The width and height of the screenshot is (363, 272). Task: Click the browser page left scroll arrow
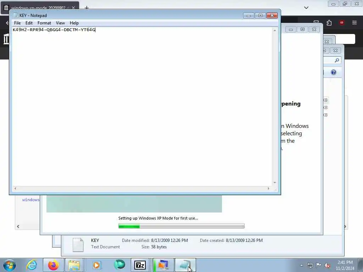coord(18,226)
